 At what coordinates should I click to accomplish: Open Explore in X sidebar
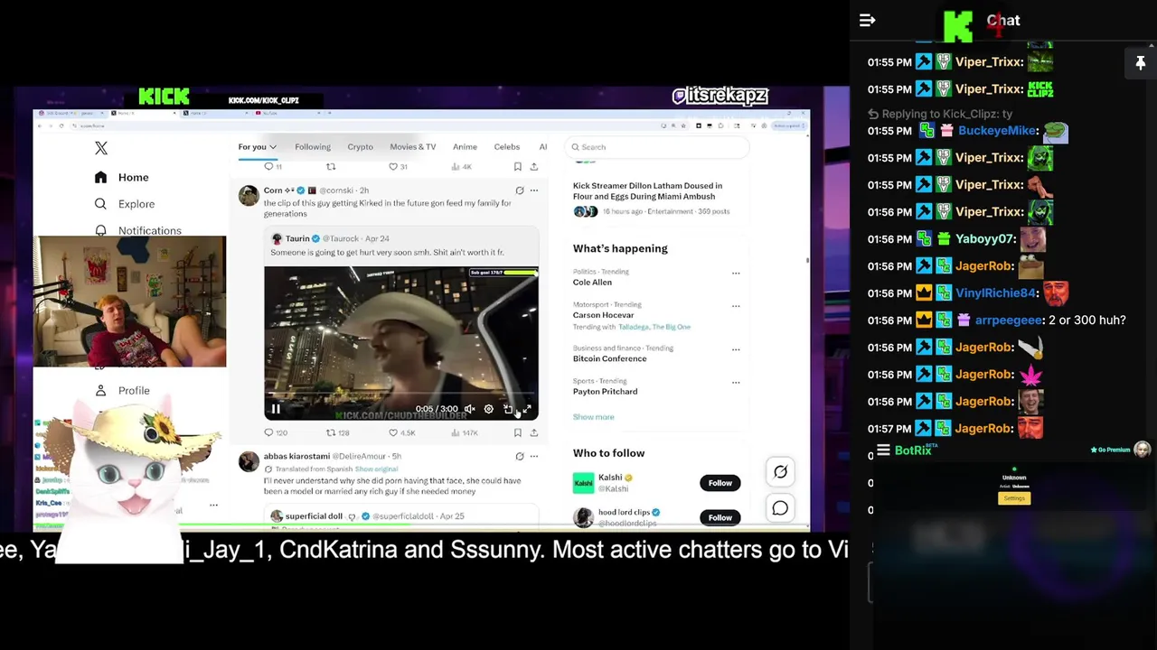click(125, 204)
